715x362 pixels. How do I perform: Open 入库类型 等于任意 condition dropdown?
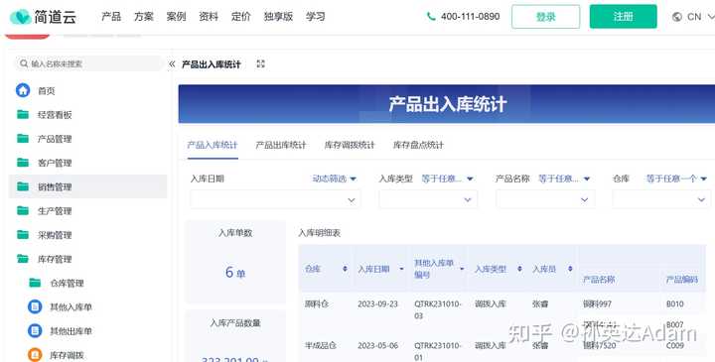pos(447,179)
